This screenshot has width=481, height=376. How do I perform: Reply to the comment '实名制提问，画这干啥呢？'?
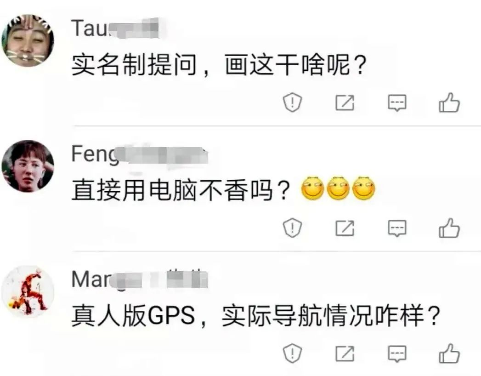point(397,103)
